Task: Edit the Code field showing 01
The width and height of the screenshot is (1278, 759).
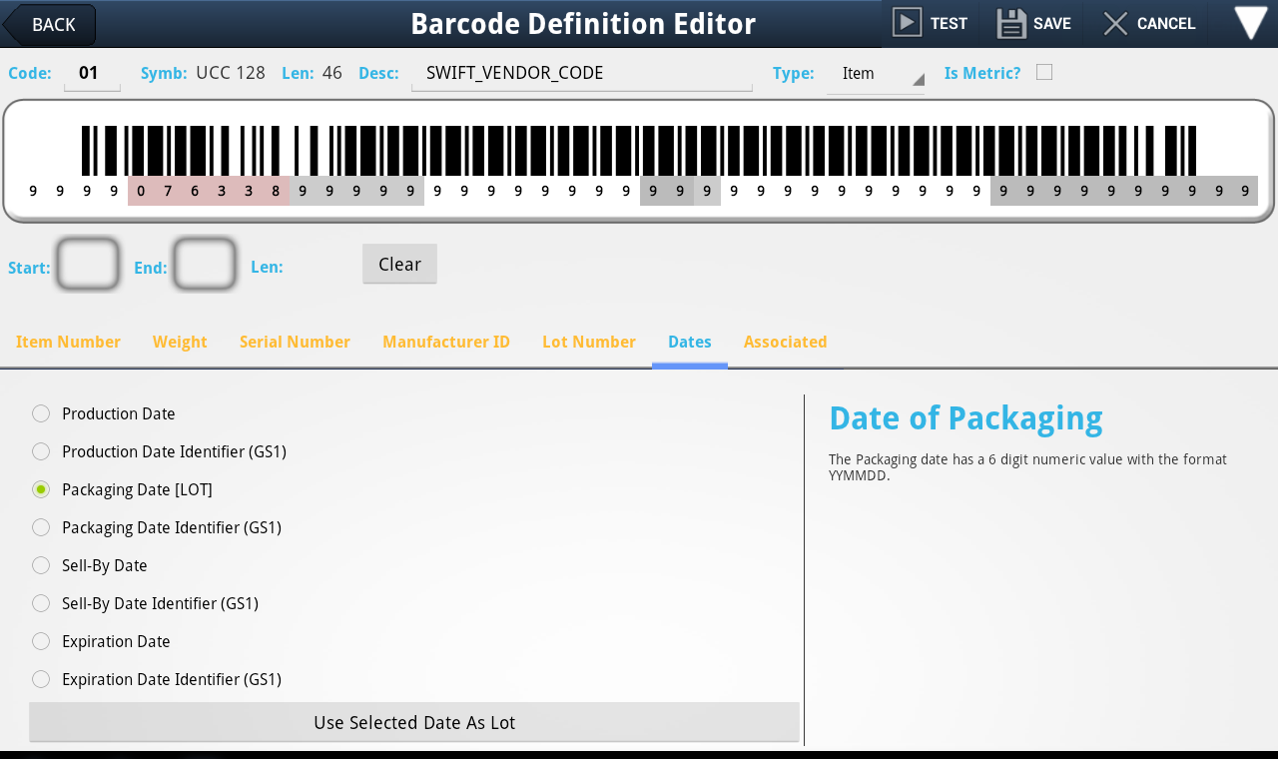Action: [92, 74]
